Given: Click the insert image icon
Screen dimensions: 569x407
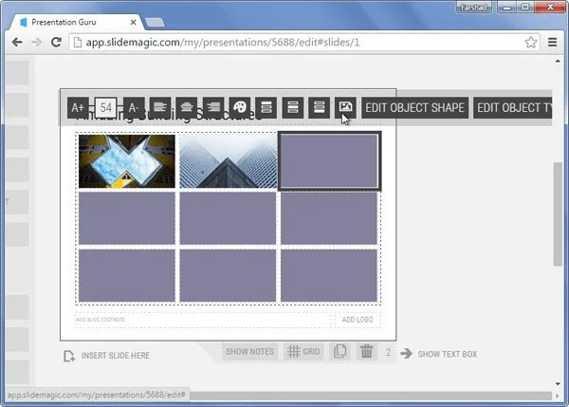Looking at the screenshot, I should coord(345,107).
